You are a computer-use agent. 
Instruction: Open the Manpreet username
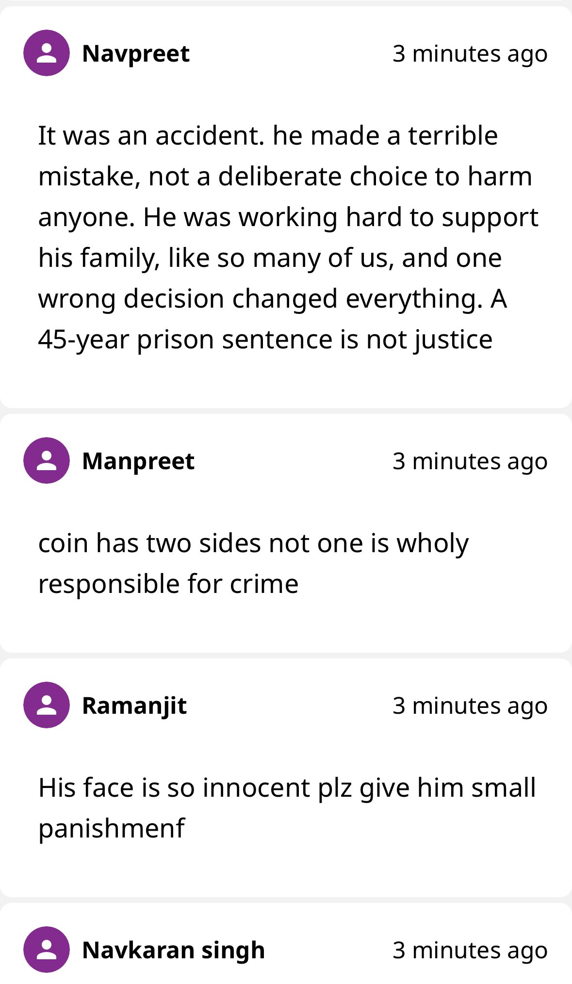click(138, 461)
